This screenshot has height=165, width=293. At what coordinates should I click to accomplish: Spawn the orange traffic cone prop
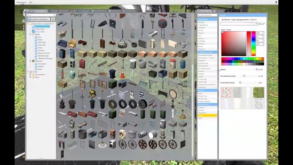(123, 74)
